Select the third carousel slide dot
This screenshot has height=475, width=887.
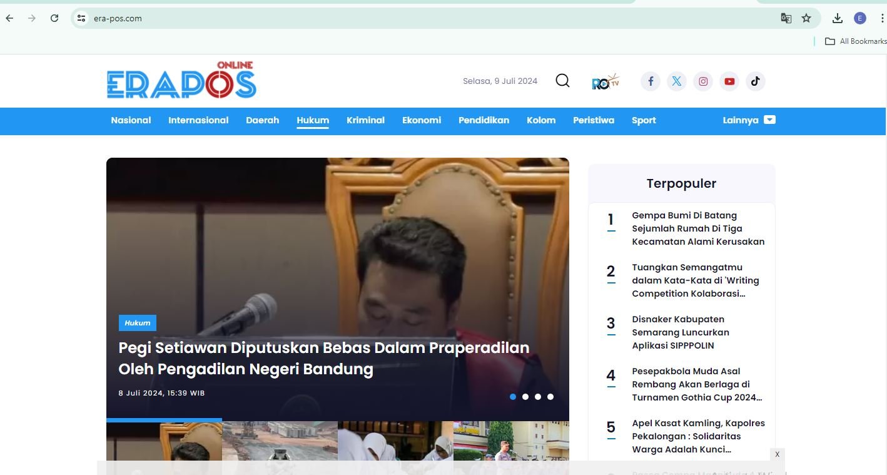538,397
